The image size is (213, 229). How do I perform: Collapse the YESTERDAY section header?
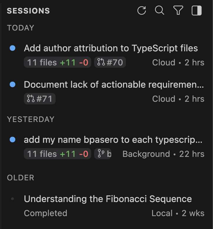(x=31, y=119)
